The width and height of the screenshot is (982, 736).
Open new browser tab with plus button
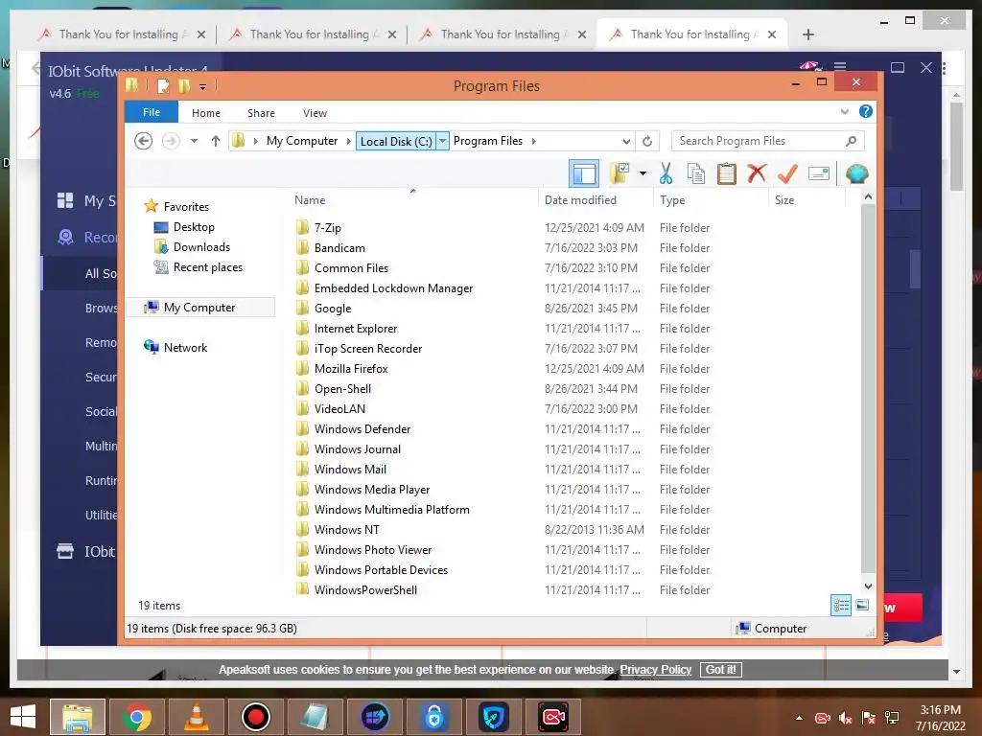point(807,34)
